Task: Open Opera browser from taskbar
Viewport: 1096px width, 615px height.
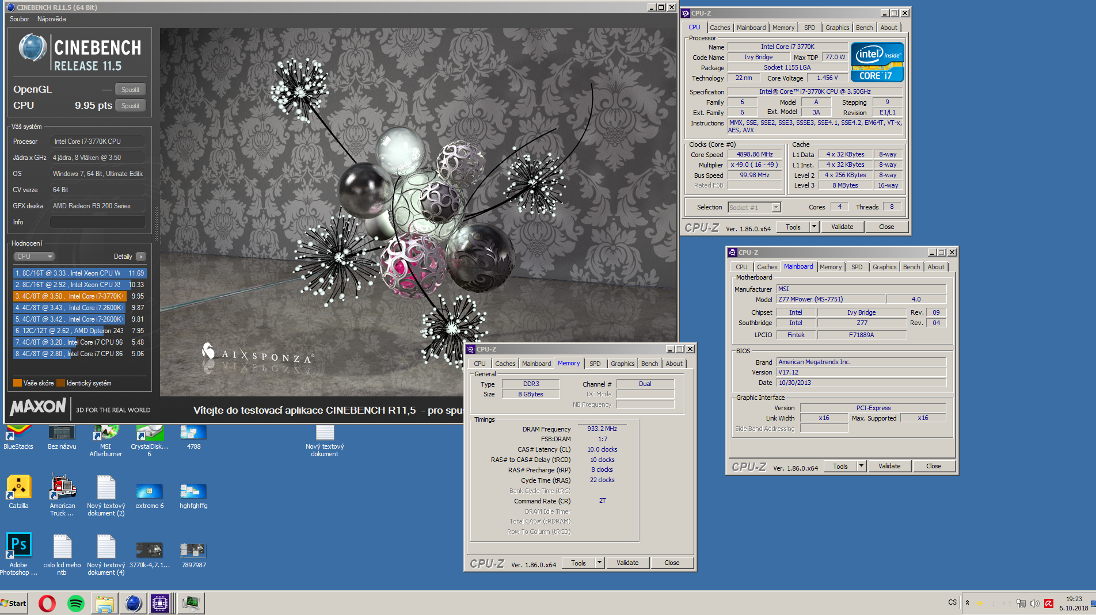Action: [47, 603]
